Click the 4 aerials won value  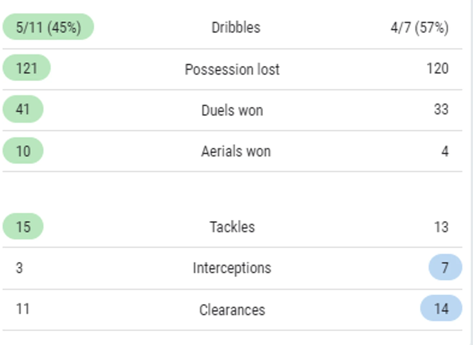pyautogui.click(x=445, y=151)
